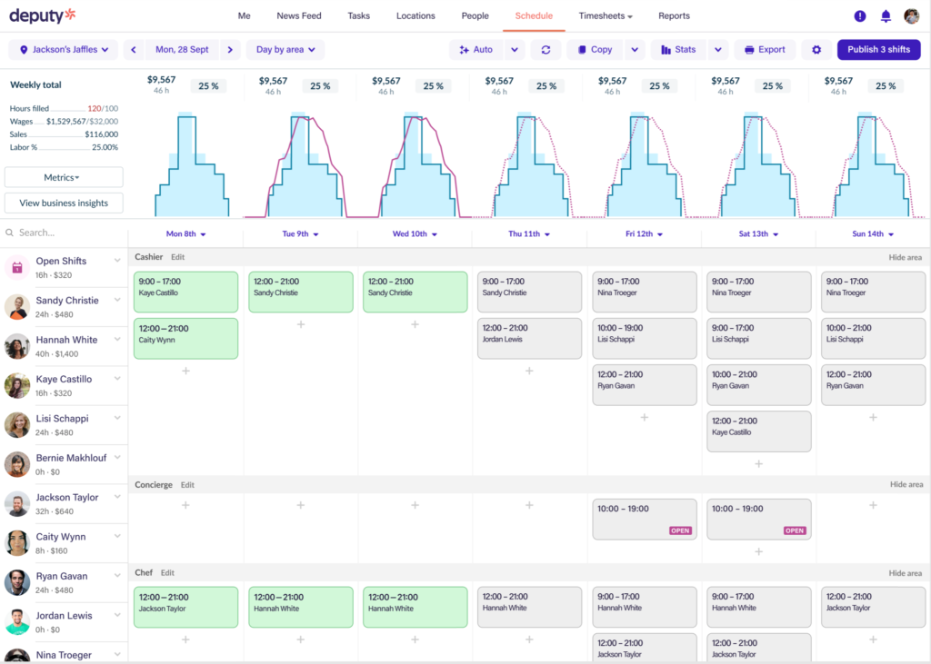Open schedule settings gear icon
This screenshot has height=664, width=931.
pos(816,50)
